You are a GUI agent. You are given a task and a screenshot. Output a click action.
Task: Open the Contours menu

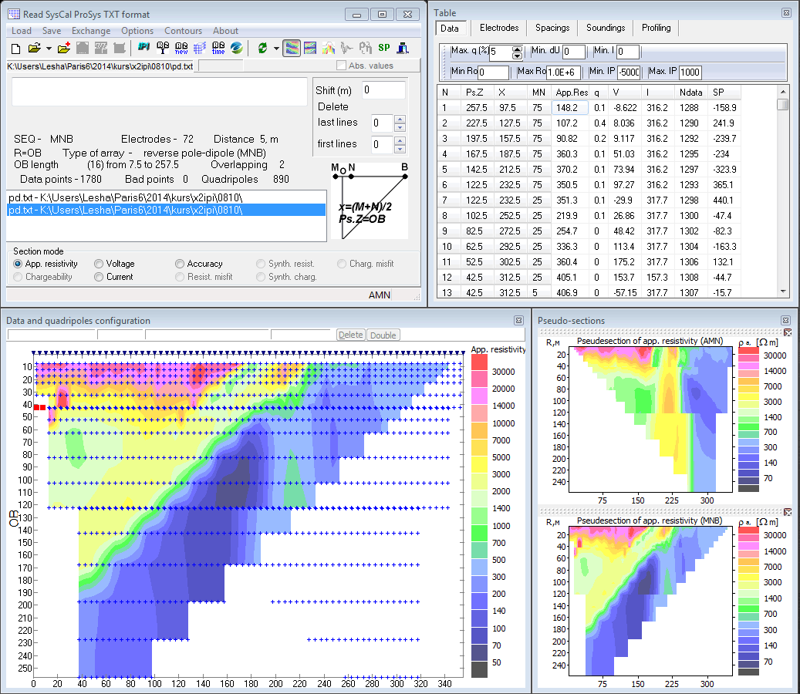pos(183,31)
